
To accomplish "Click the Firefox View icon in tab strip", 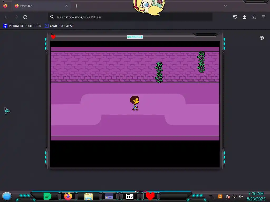I will click(5, 6).
